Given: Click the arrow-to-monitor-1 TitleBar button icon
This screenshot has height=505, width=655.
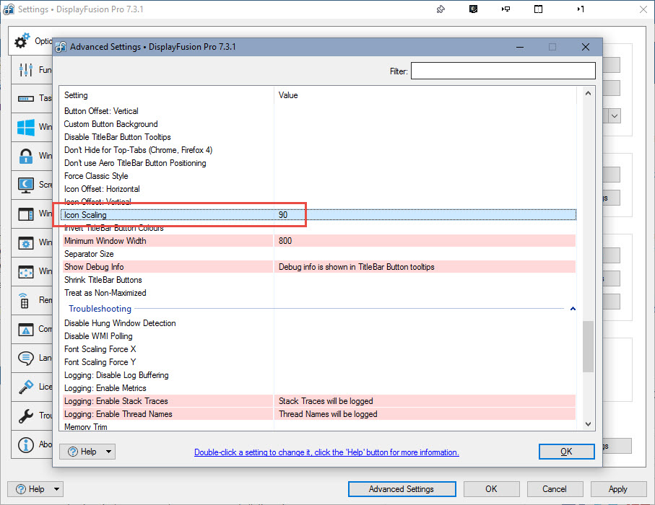Looking at the screenshot, I should pyautogui.click(x=580, y=9).
